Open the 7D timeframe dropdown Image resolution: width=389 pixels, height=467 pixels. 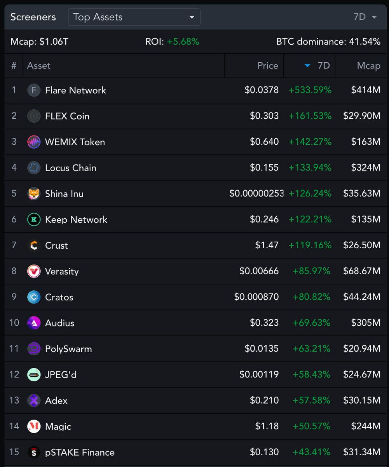365,17
